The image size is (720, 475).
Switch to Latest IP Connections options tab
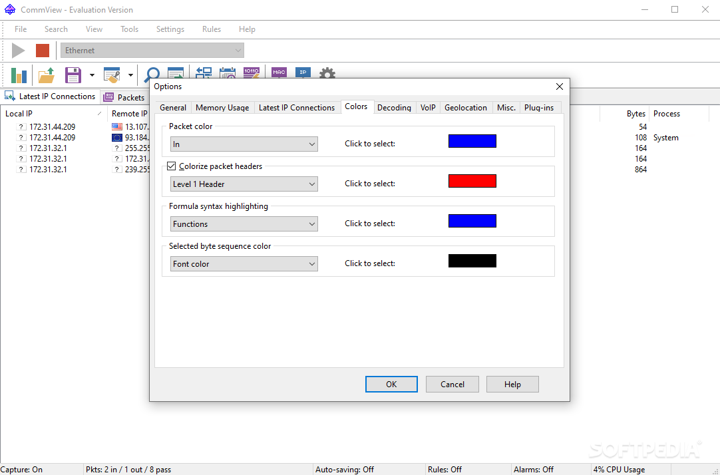tap(297, 107)
